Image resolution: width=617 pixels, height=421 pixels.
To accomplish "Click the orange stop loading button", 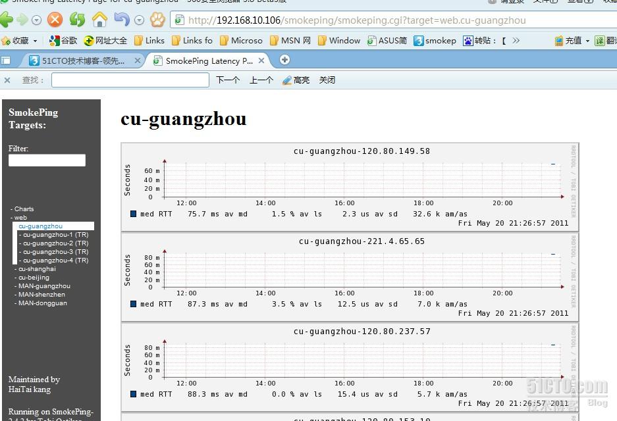I will [x=55, y=20].
